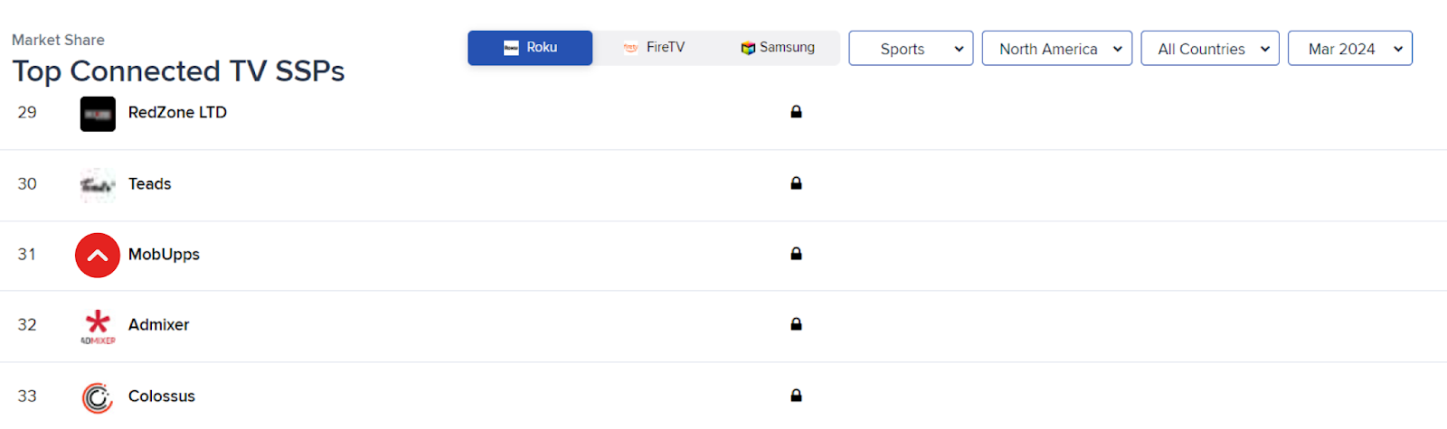
Task: Open the North America region dropdown
Action: pos(1056,49)
